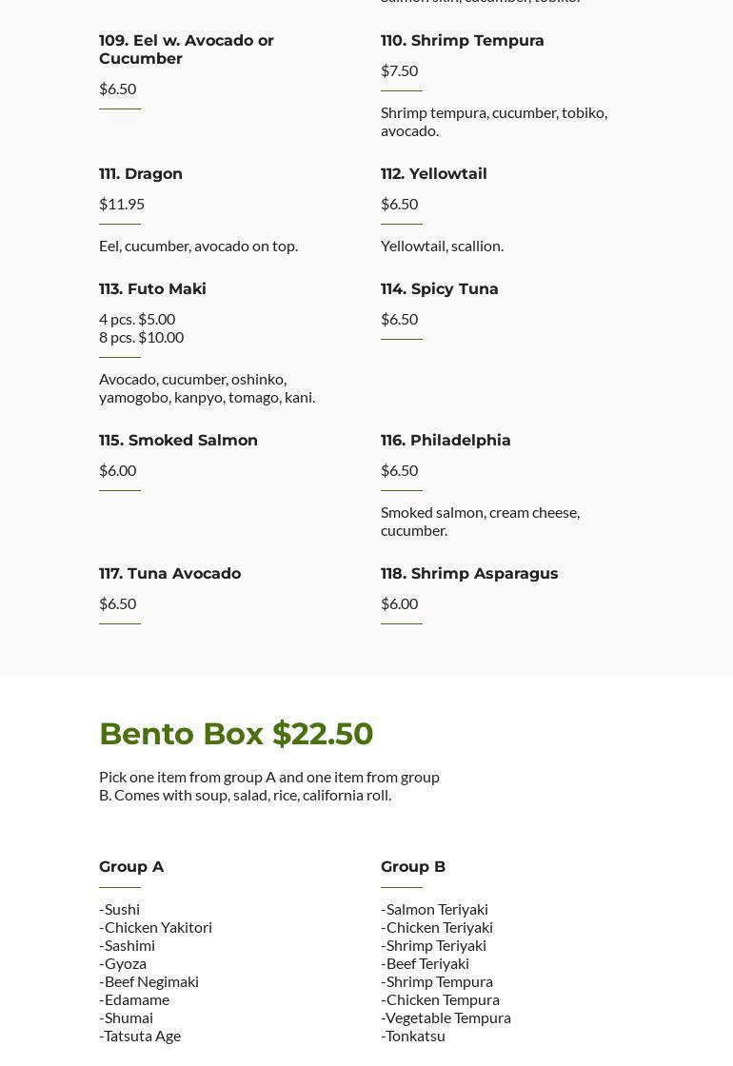The width and height of the screenshot is (733, 1066).
Task: Select the 111. Dragon menu item title
Action: [141, 174]
